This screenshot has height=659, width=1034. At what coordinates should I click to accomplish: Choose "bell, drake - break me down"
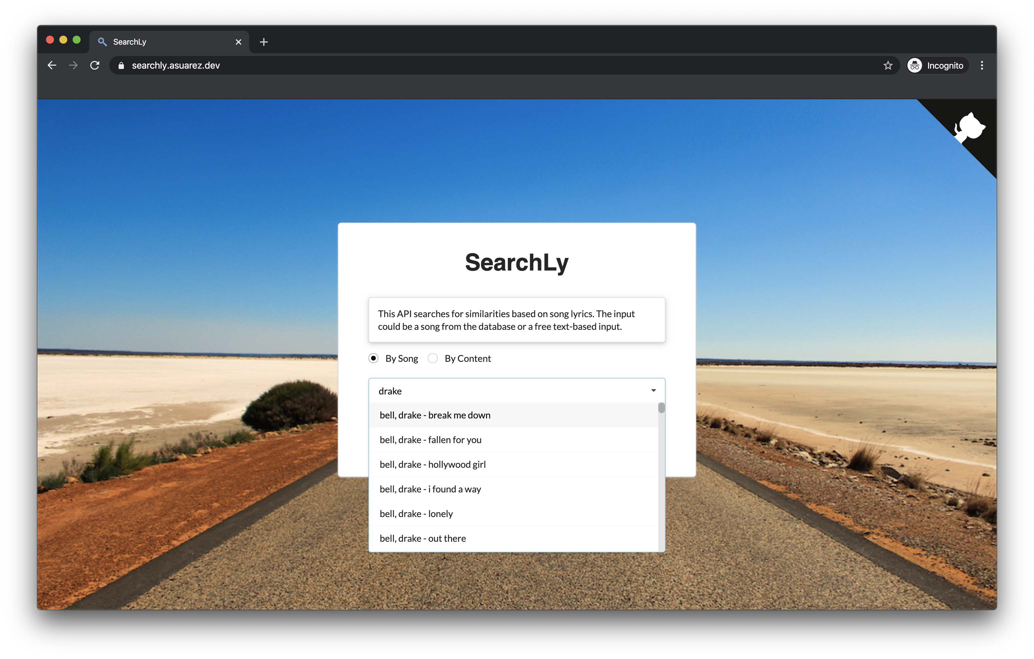(435, 415)
